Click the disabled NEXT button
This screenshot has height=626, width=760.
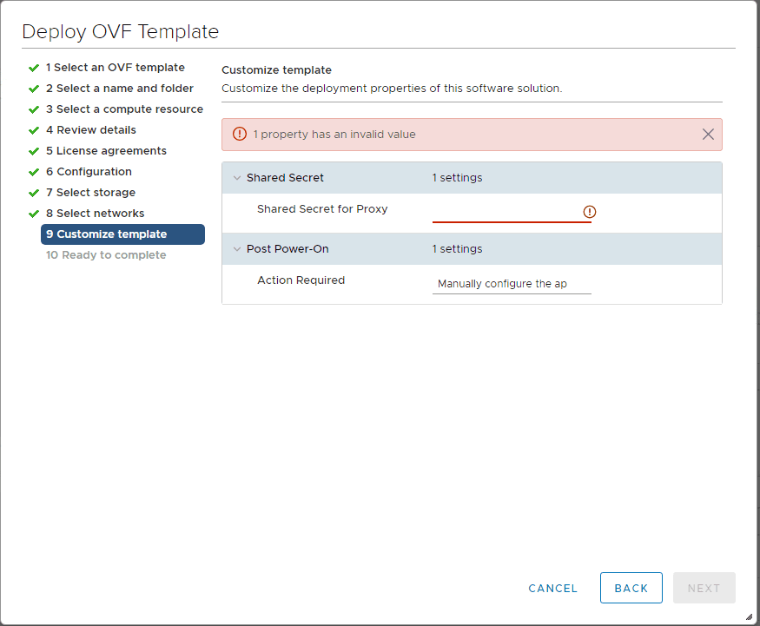[x=704, y=588]
